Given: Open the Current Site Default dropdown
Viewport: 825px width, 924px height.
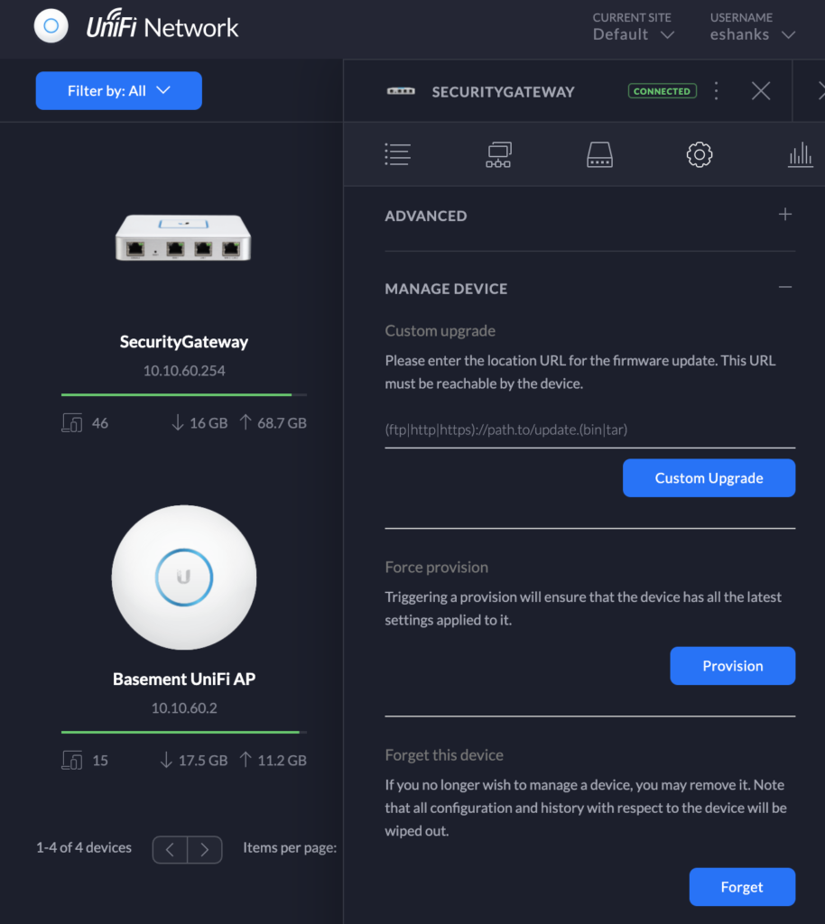Looking at the screenshot, I should pyautogui.click(x=634, y=27).
